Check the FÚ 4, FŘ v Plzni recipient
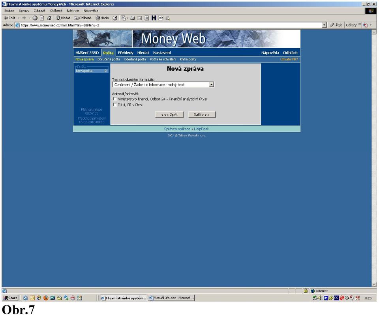Screen dimensions: 379x315 [x=115, y=105]
